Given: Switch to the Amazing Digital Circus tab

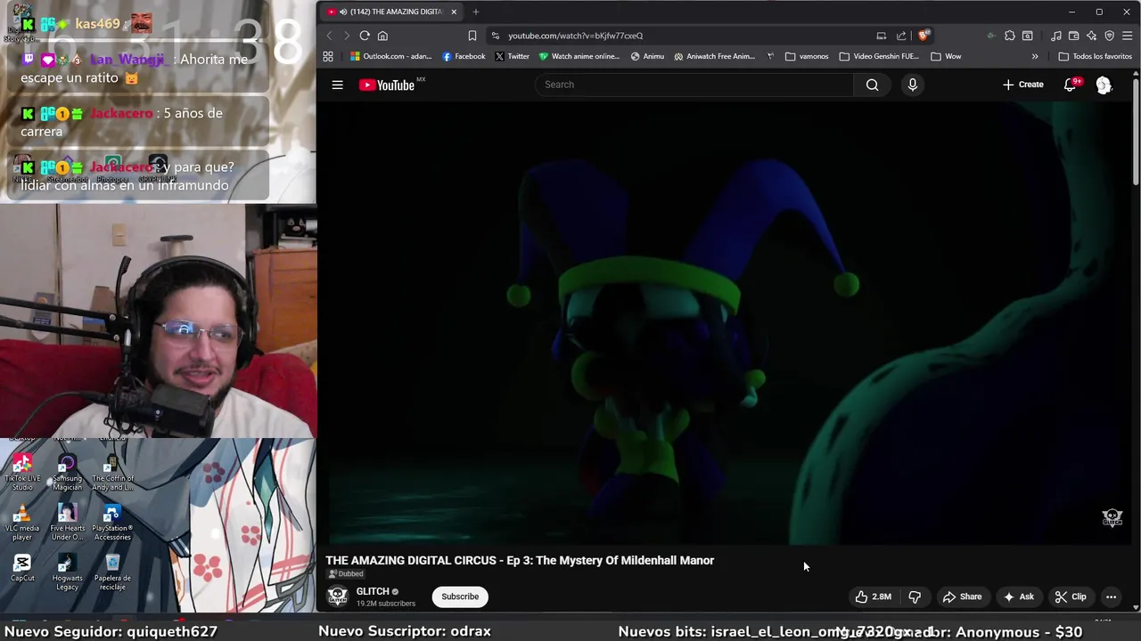Looking at the screenshot, I should [390, 12].
